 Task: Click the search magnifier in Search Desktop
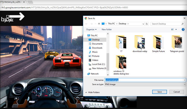183,24
